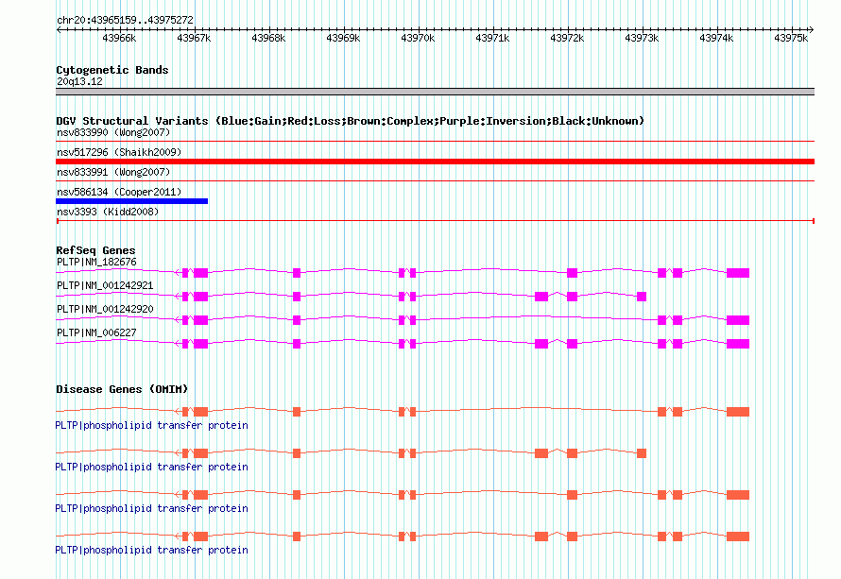
Task: Select the 43969k position on the ruler
Action: click(343, 38)
